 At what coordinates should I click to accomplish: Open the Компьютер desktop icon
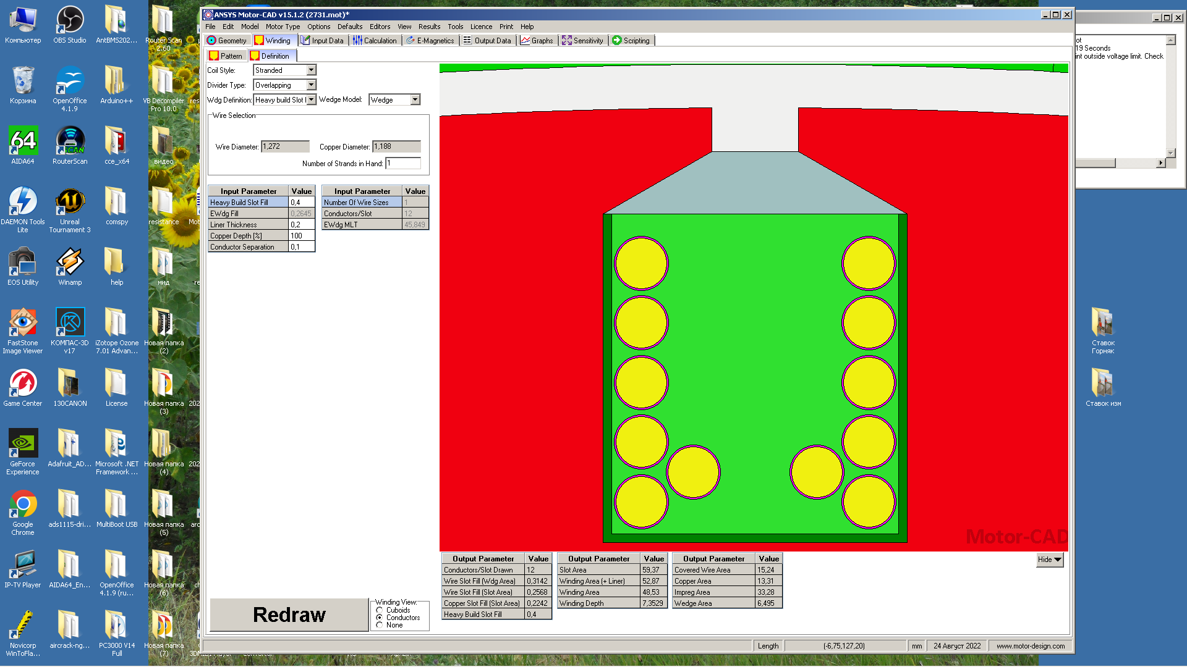pyautogui.click(x=23, y=25)
